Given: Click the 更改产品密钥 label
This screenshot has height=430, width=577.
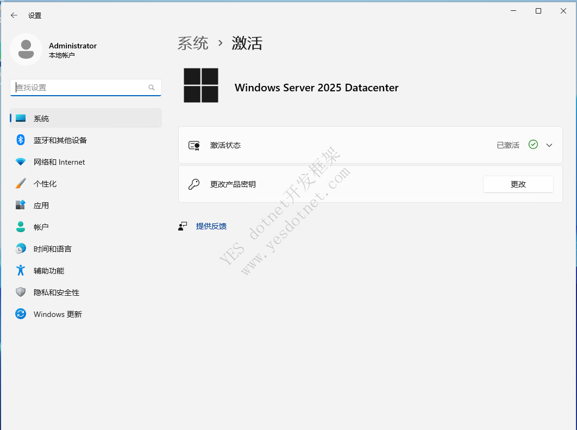Looking at the screenshot, I should [233, 184].
